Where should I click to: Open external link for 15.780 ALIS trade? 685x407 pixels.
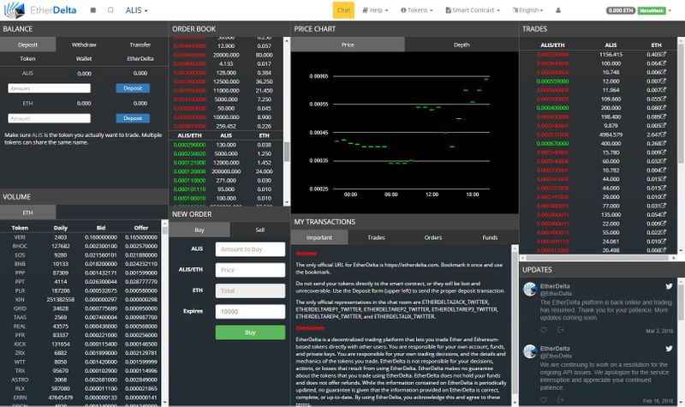[664, 153]
